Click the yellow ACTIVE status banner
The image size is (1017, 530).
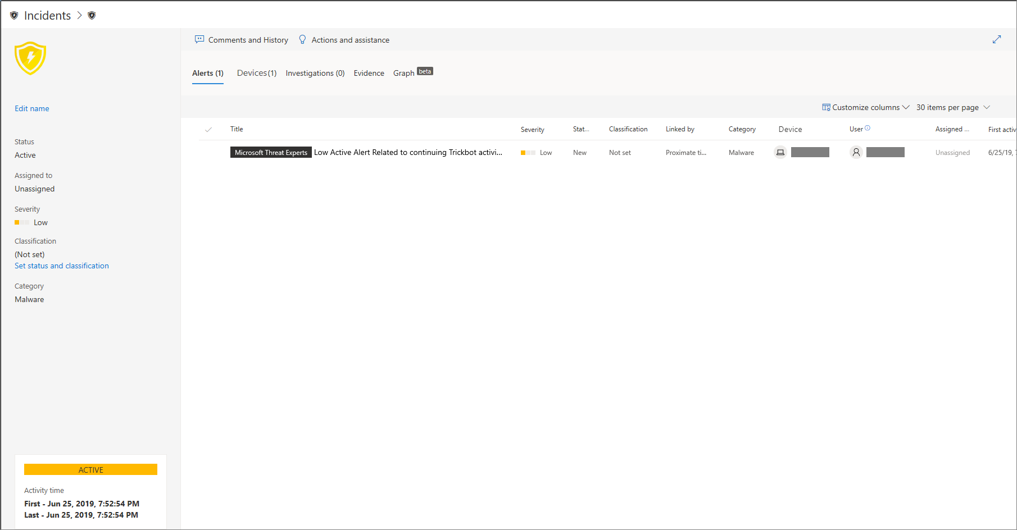(90, 469)
